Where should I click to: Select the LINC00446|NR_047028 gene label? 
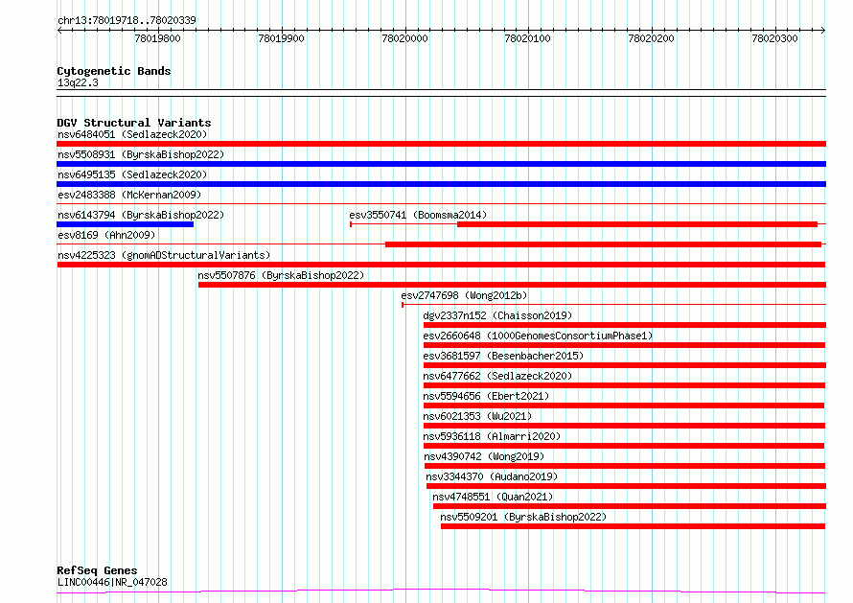(x=112, y=582)
